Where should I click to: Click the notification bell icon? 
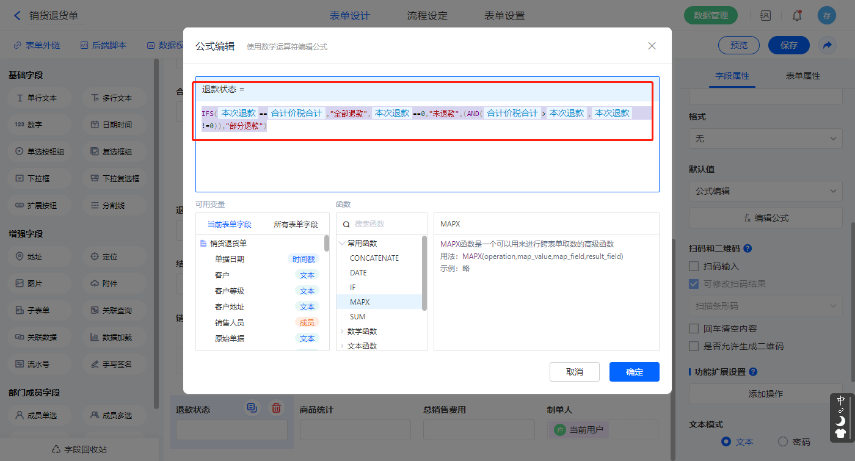point(797,16)
